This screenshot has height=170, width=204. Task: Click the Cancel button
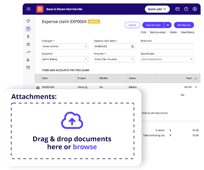(132, 25)
